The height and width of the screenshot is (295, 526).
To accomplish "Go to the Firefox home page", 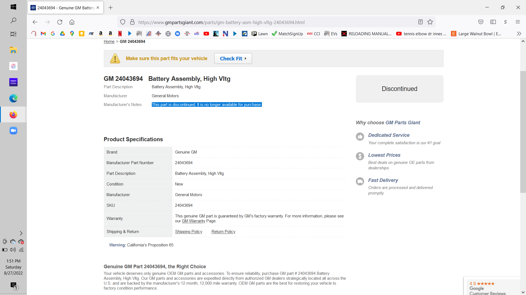I will (x=72, y=22).
